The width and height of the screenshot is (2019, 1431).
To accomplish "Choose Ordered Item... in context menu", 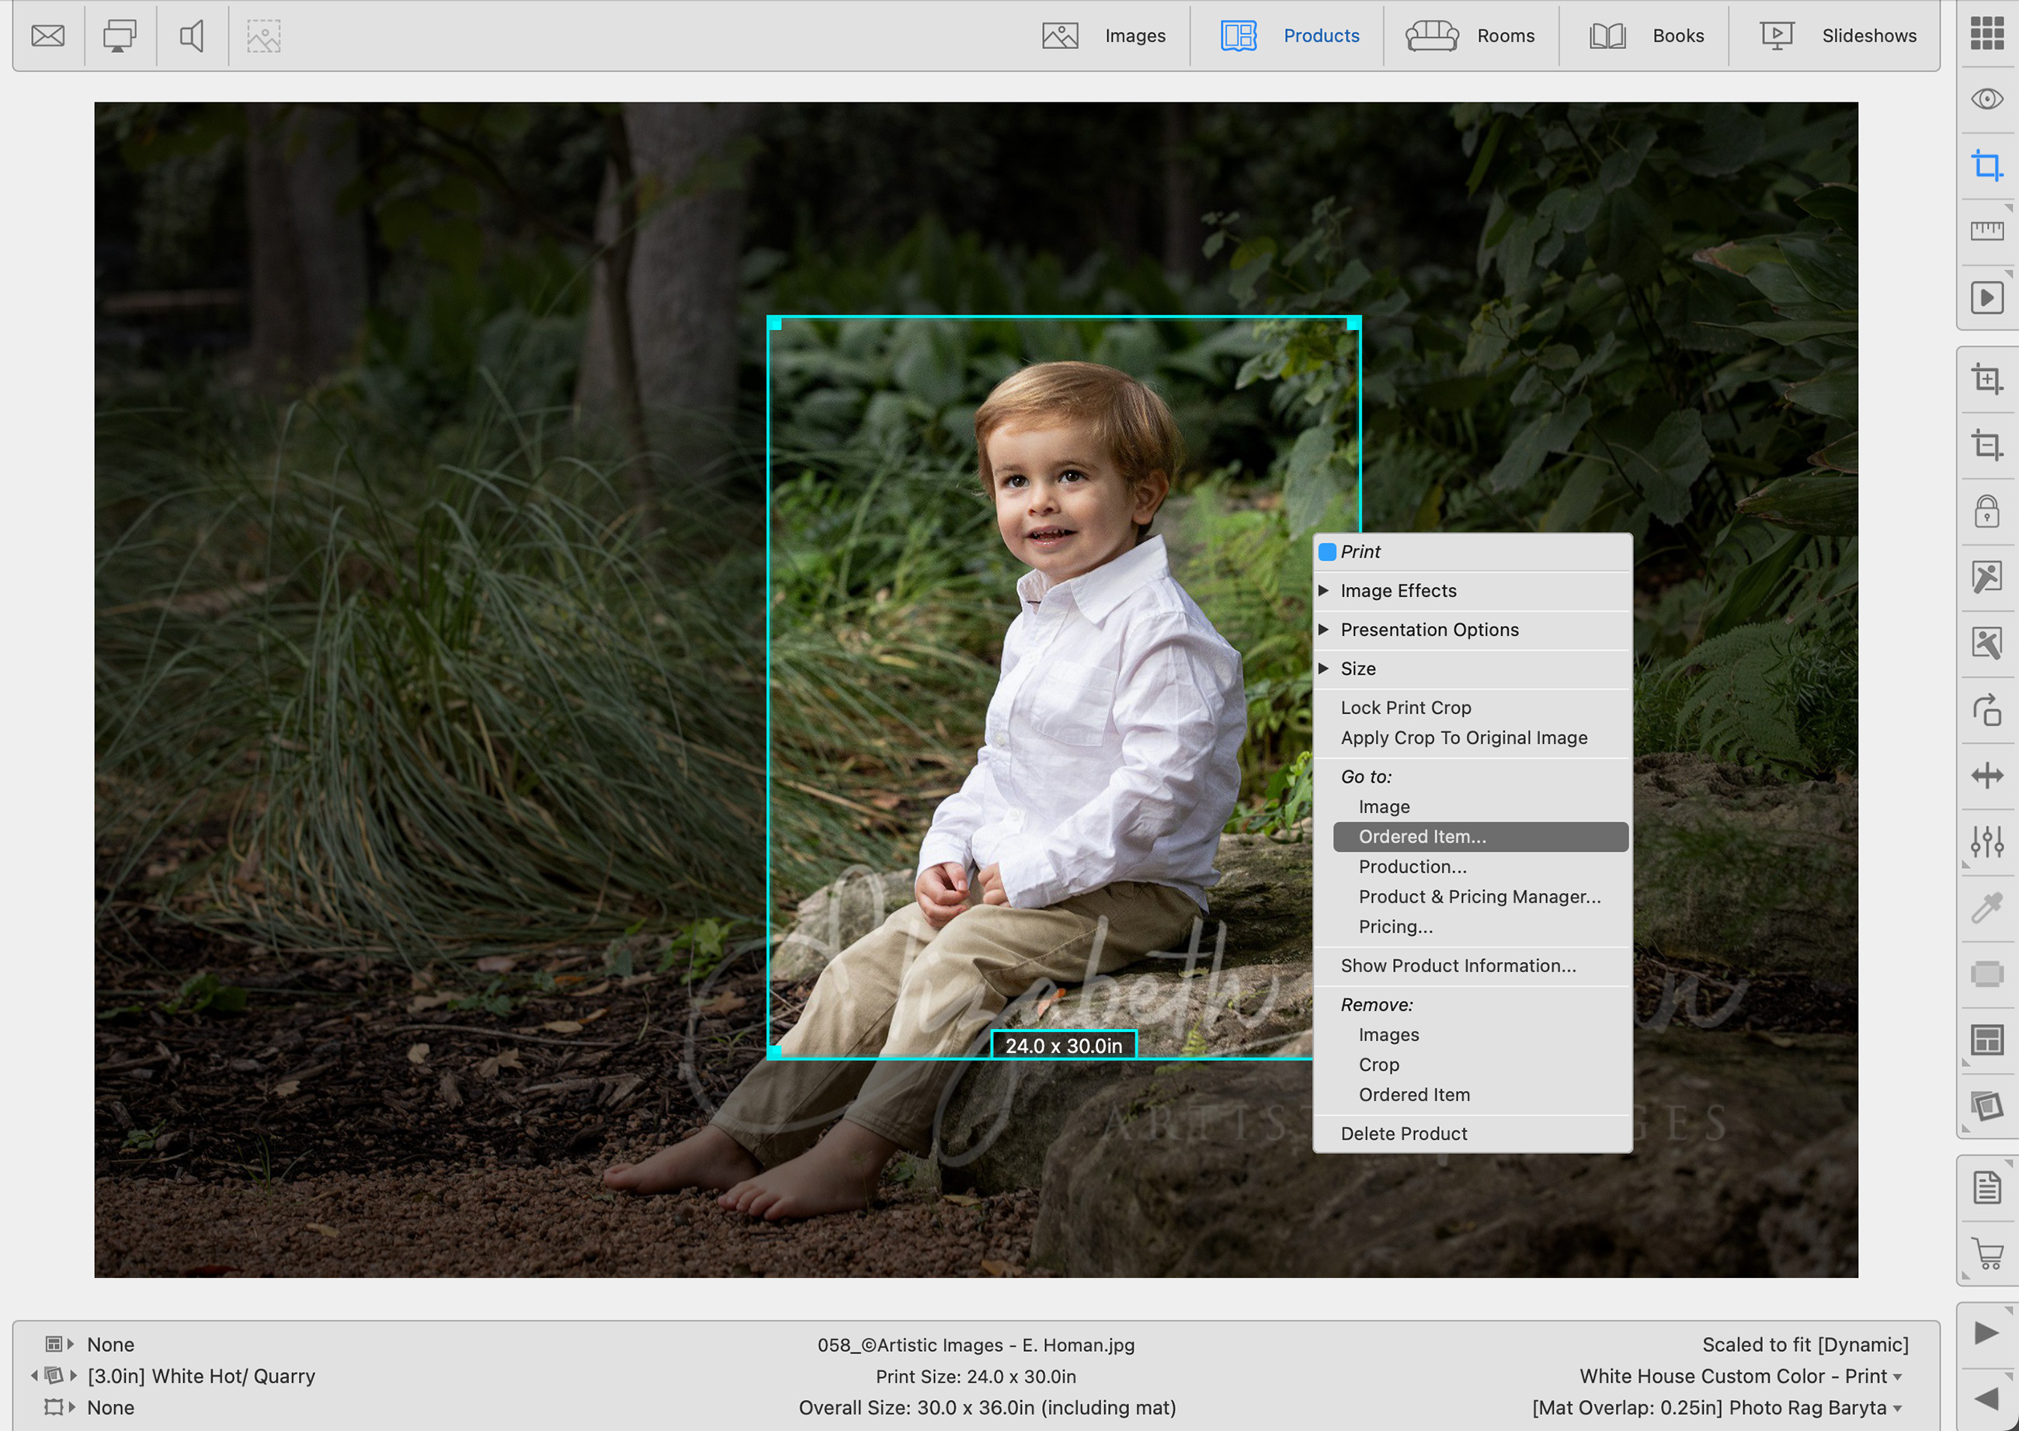I will click(x=1422, y=836).
